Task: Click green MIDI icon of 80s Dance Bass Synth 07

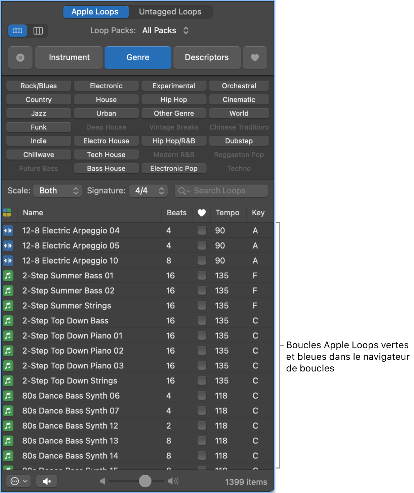Action: (x=8, y=411)
